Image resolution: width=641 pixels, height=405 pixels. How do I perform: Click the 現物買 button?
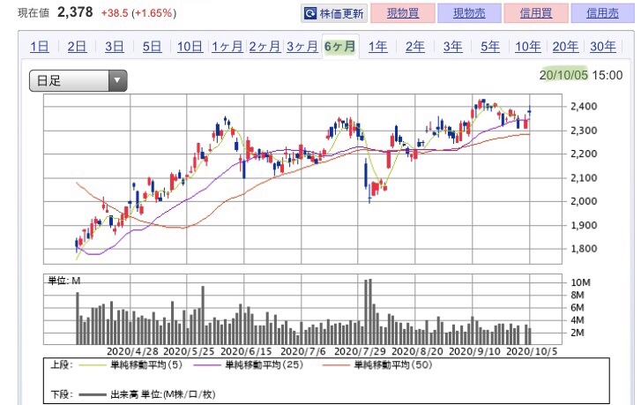click(x=403, y=13)
